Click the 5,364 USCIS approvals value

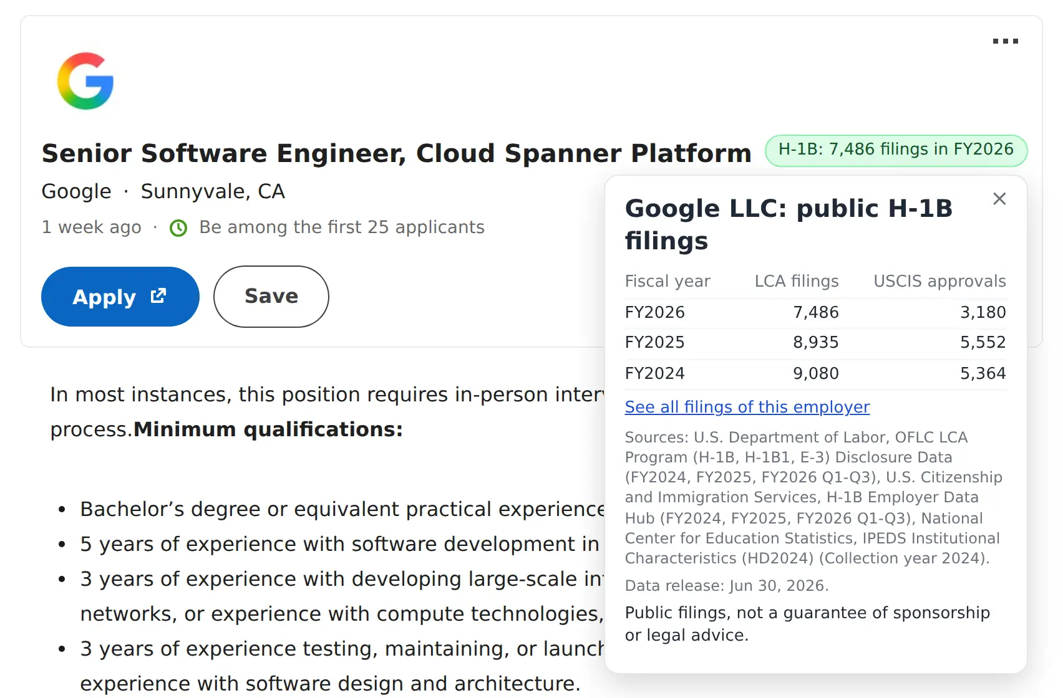pyautogui.click(x=983, y=373)
